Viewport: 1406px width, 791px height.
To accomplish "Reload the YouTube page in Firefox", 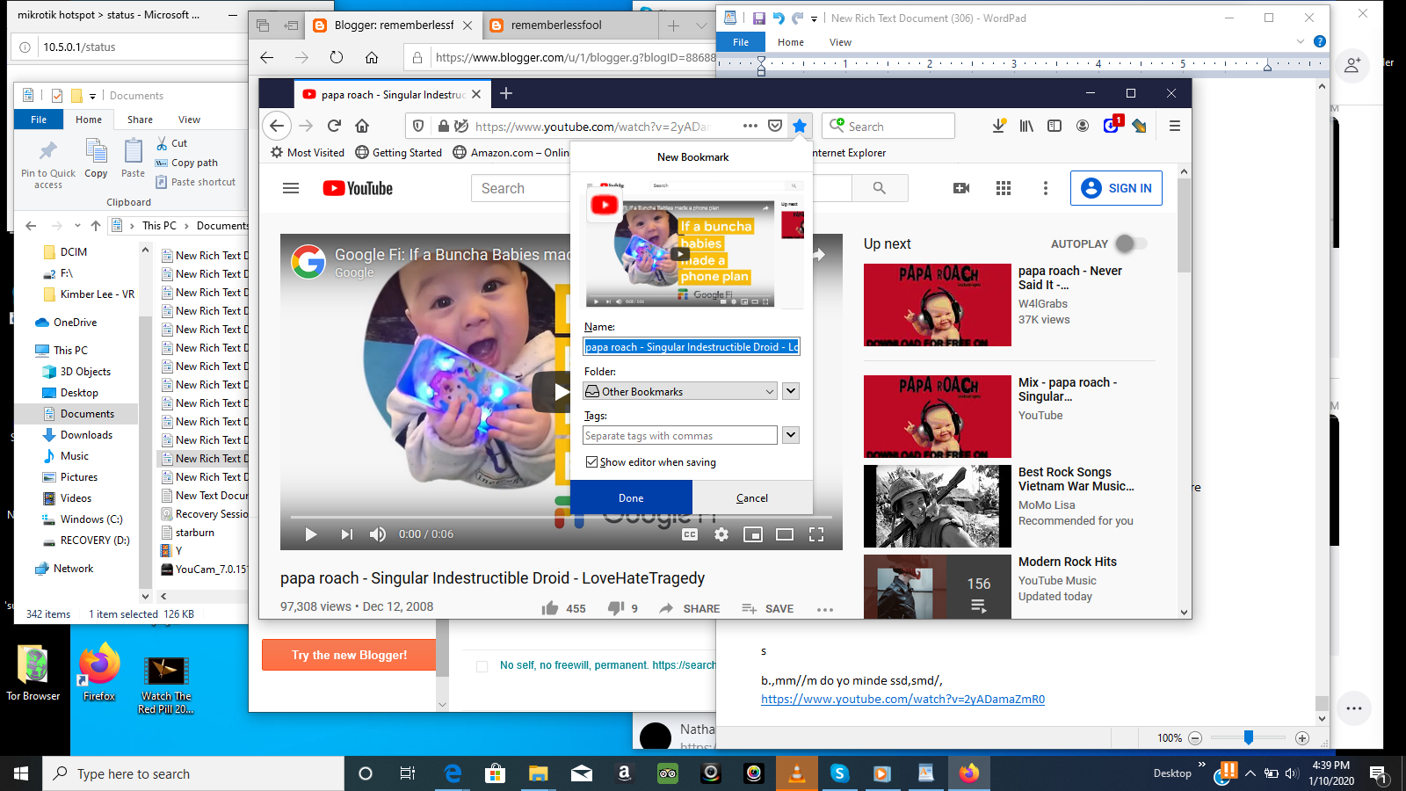I will tap(334, 126).
